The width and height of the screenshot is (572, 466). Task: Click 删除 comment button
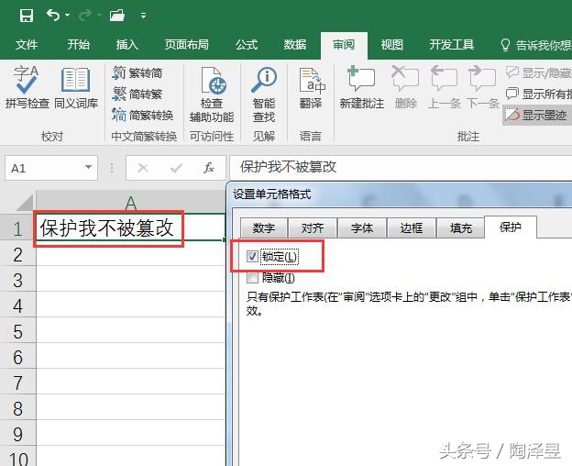[405, 87]
